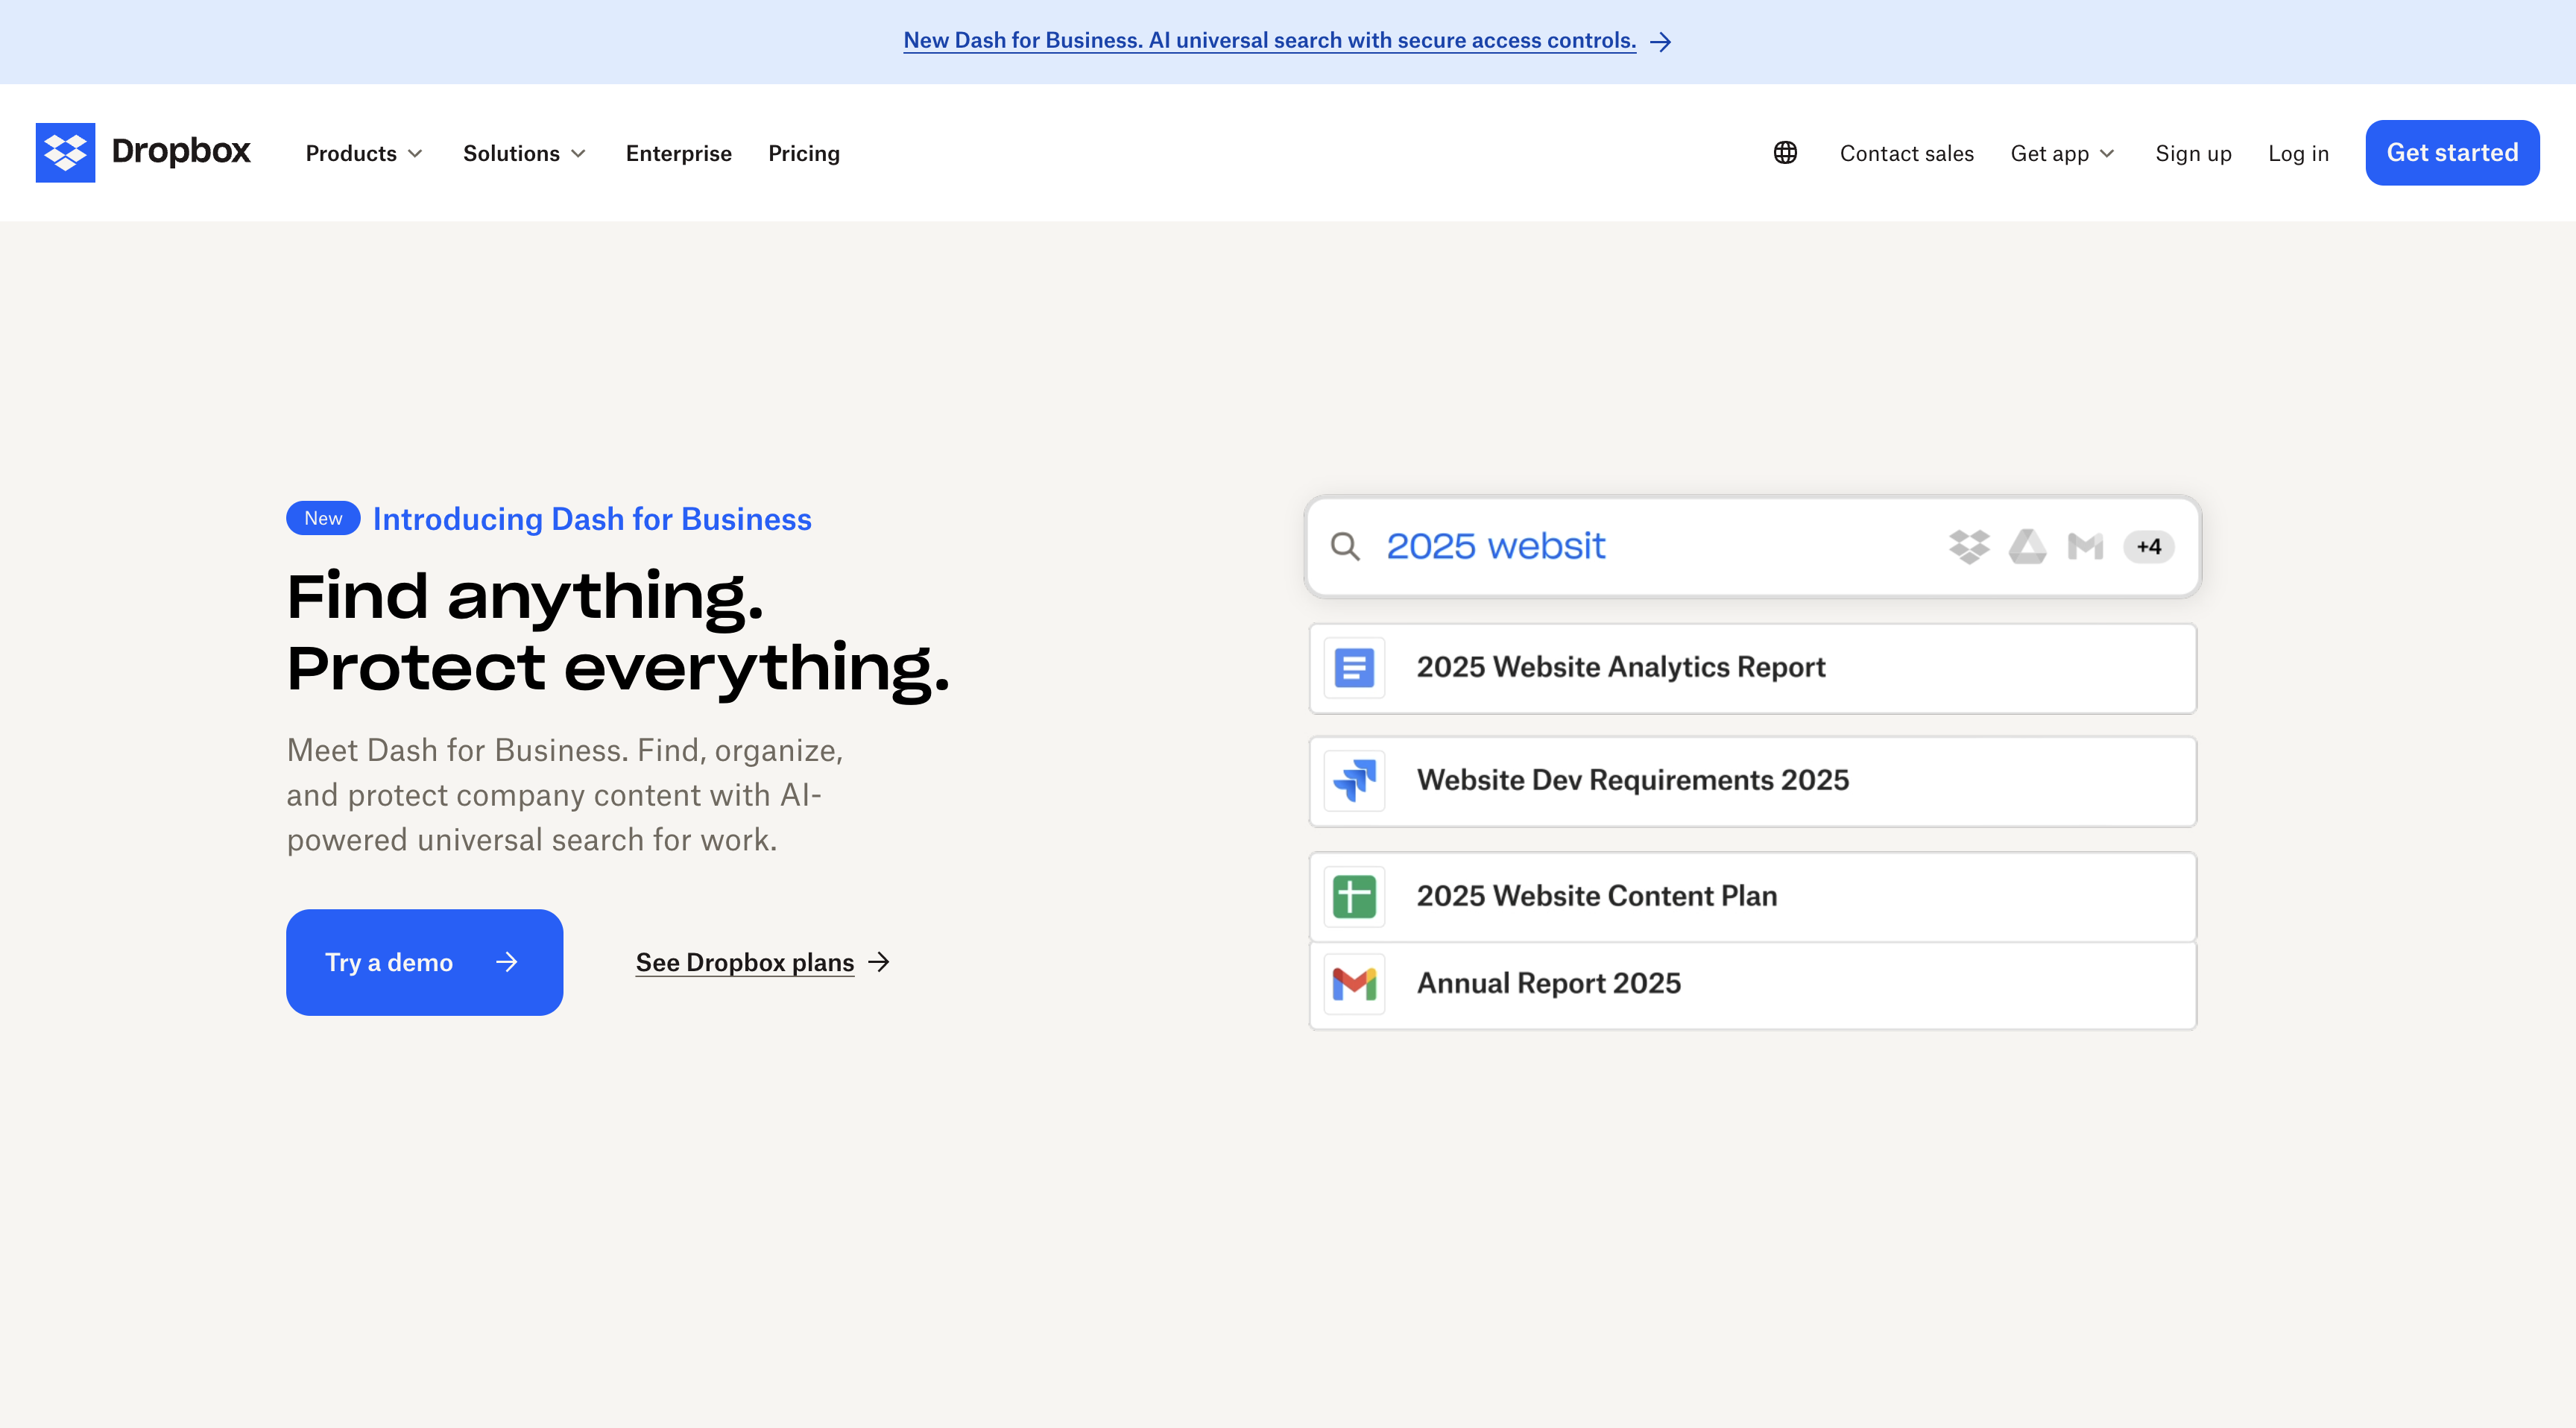Click the Google Docs icon for Analytics Report
2576x1428 pixels.
tap(1354, 668)
